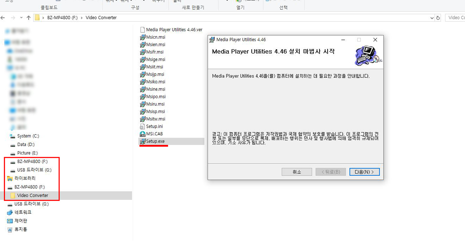Minimize the Media Player Utilities setup dialog
465x241 pixels.
[343, 40]
